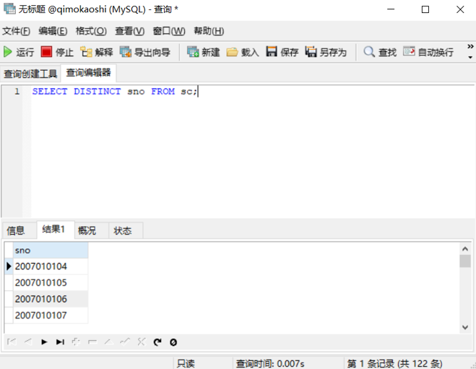Save the query with 保存

pyautogui.click(x=282, y=52)
